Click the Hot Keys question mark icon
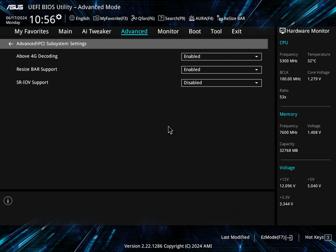This screenshot has width=336, height=252. pos(328,237)
